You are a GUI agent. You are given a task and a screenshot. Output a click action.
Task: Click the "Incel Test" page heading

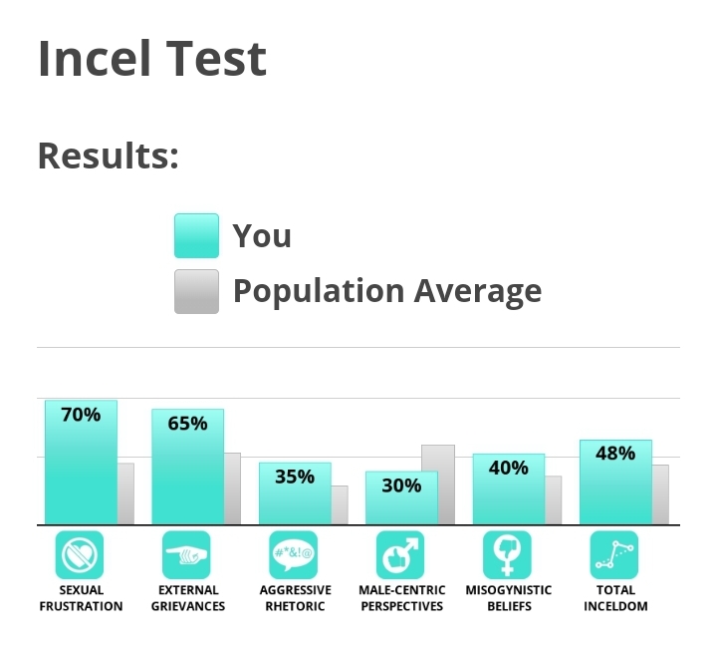152,58
